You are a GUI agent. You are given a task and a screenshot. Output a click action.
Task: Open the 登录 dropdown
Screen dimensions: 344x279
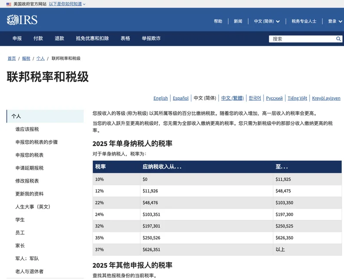[x=335, y=21]
